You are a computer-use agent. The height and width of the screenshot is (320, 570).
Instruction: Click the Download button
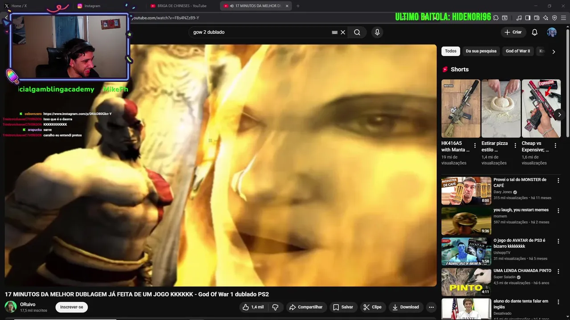coord(406,307)
